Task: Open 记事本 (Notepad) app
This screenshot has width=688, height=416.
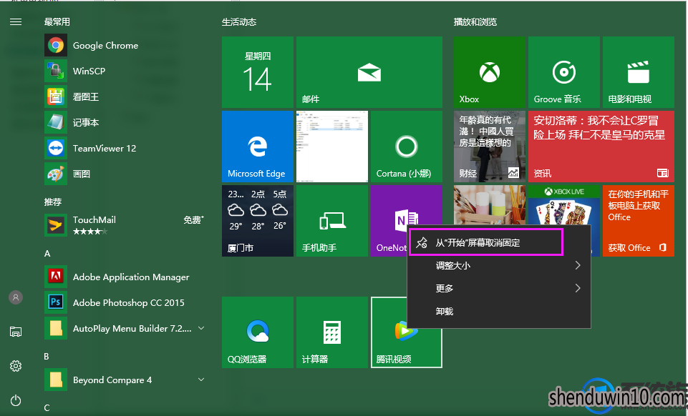Action: [125, 123]
